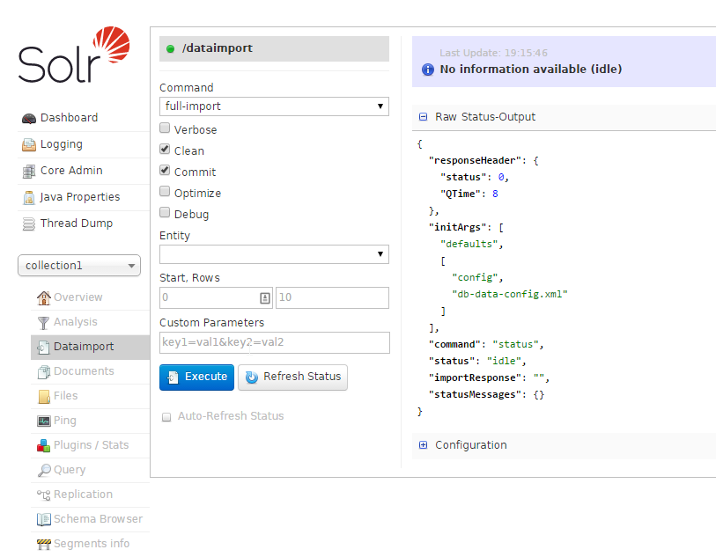Enable Debug mode checkbox
The width and height of the screenshot is (716, 557).
pos(165,213)
